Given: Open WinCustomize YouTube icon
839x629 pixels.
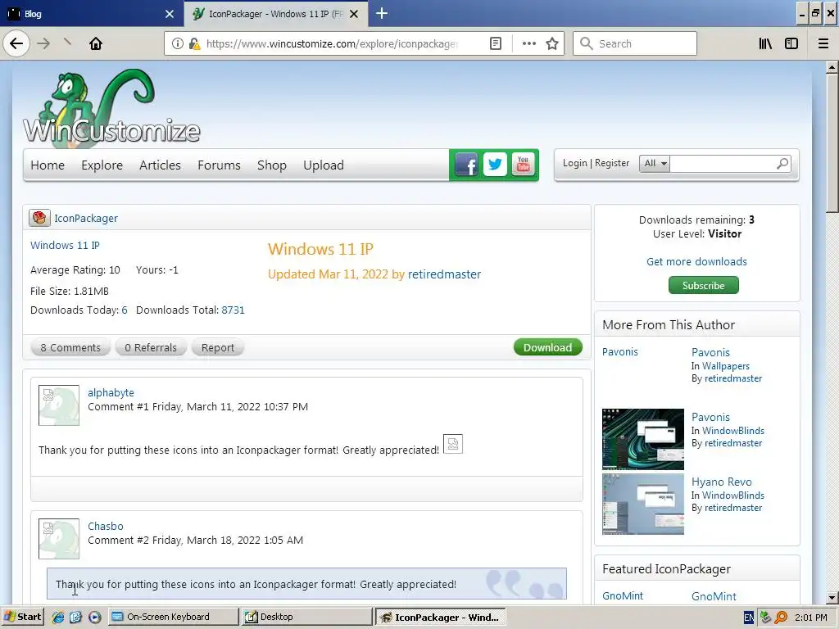Looking at the screenshot, I should click(524, 165).
